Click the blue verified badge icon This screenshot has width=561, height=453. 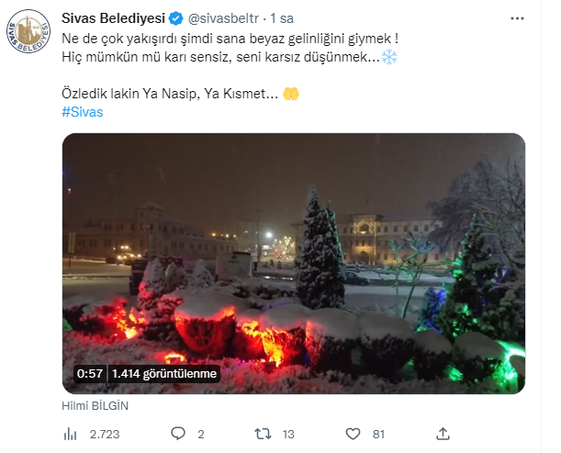pyautogui.click(x=176, y=18)
